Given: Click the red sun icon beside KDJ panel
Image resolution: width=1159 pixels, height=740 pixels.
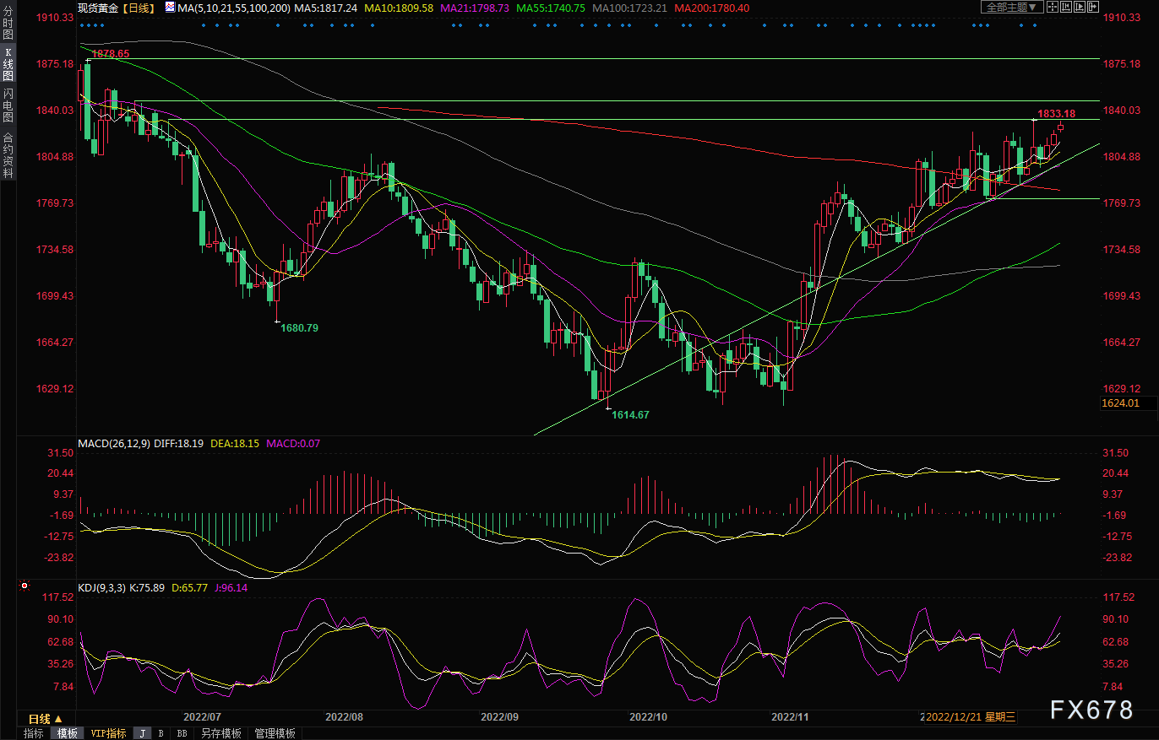Looking at the screenshot, I should pyautogui.click(x=24, y=585).
